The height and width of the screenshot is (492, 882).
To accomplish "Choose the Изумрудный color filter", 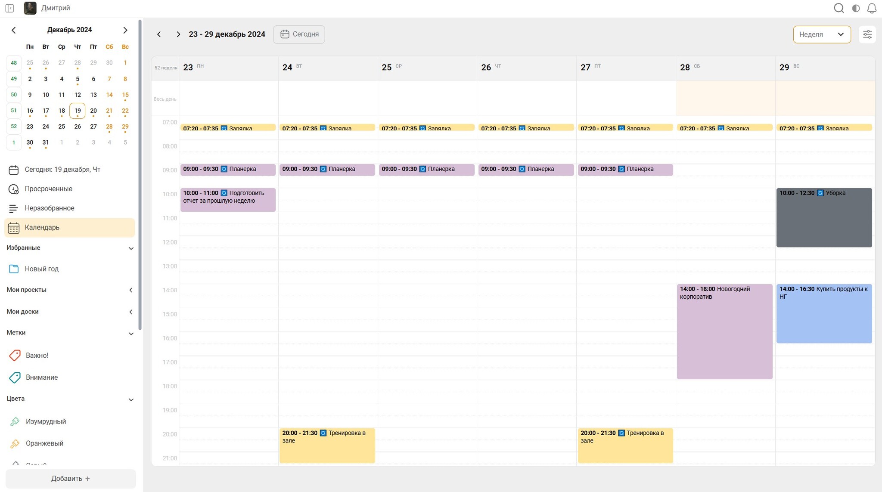I will (45, 422).
